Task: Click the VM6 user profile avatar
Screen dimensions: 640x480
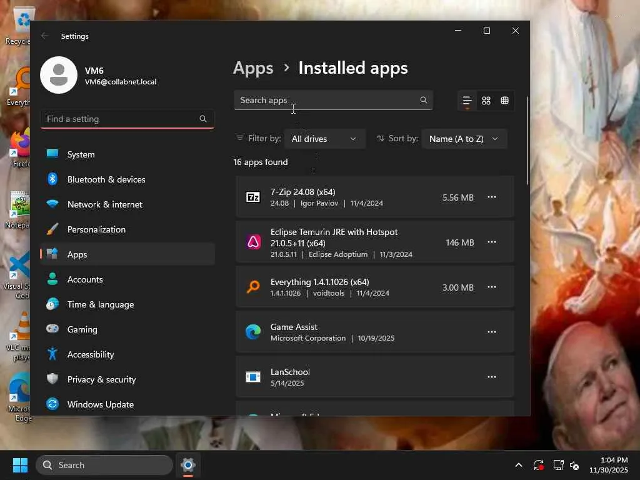Action: (59, 75)
